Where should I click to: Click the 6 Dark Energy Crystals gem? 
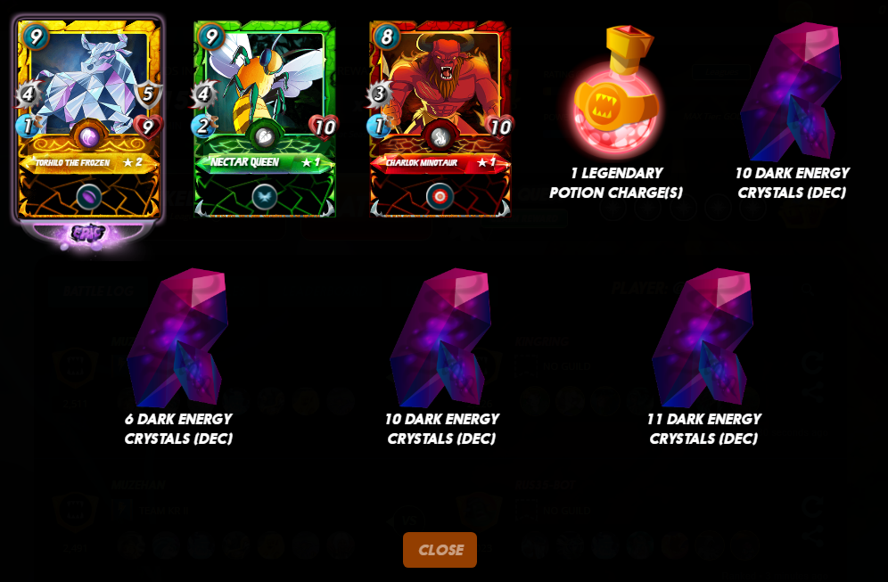(x=178, y=338)
